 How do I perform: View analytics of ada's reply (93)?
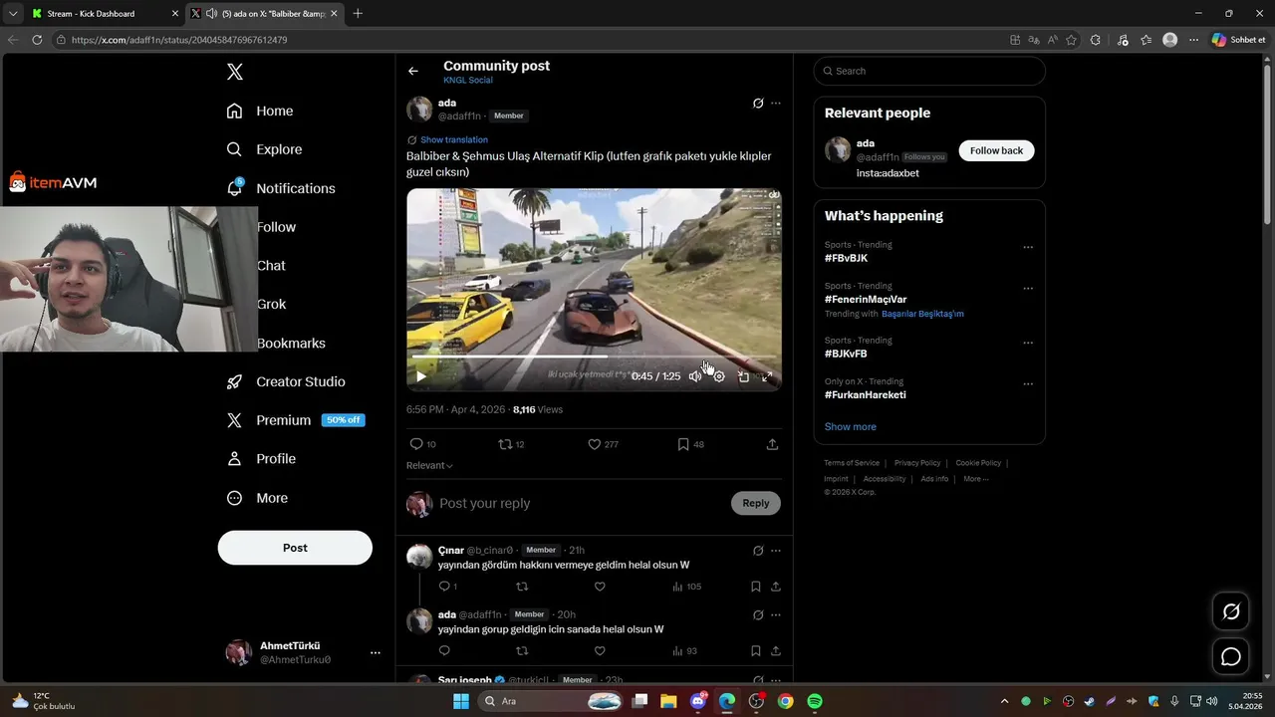(684, 651)
